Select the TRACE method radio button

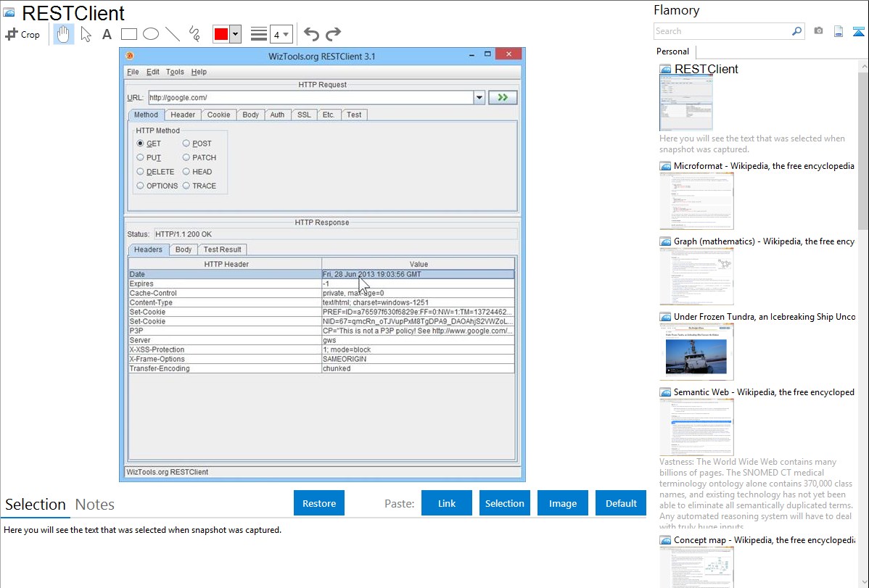click(x=186, y=186)
